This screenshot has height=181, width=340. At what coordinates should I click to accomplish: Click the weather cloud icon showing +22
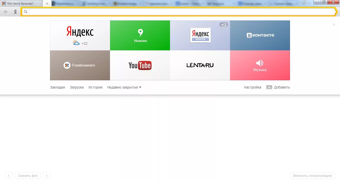pos(76,43)
